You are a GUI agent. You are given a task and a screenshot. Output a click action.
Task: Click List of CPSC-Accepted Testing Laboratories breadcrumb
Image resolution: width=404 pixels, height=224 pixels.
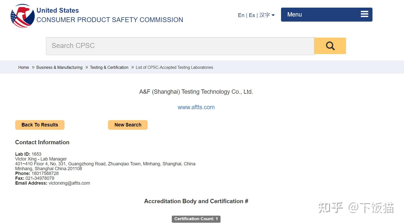coord(174,67)
